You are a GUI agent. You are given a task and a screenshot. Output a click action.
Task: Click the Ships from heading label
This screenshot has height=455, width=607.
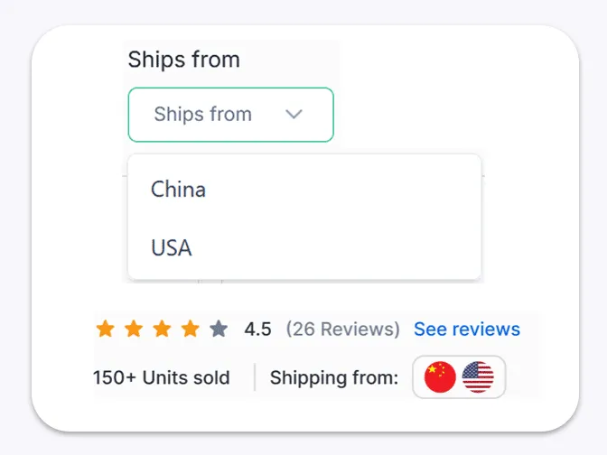coord(184,60)
